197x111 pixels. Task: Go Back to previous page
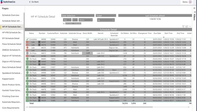34,2
